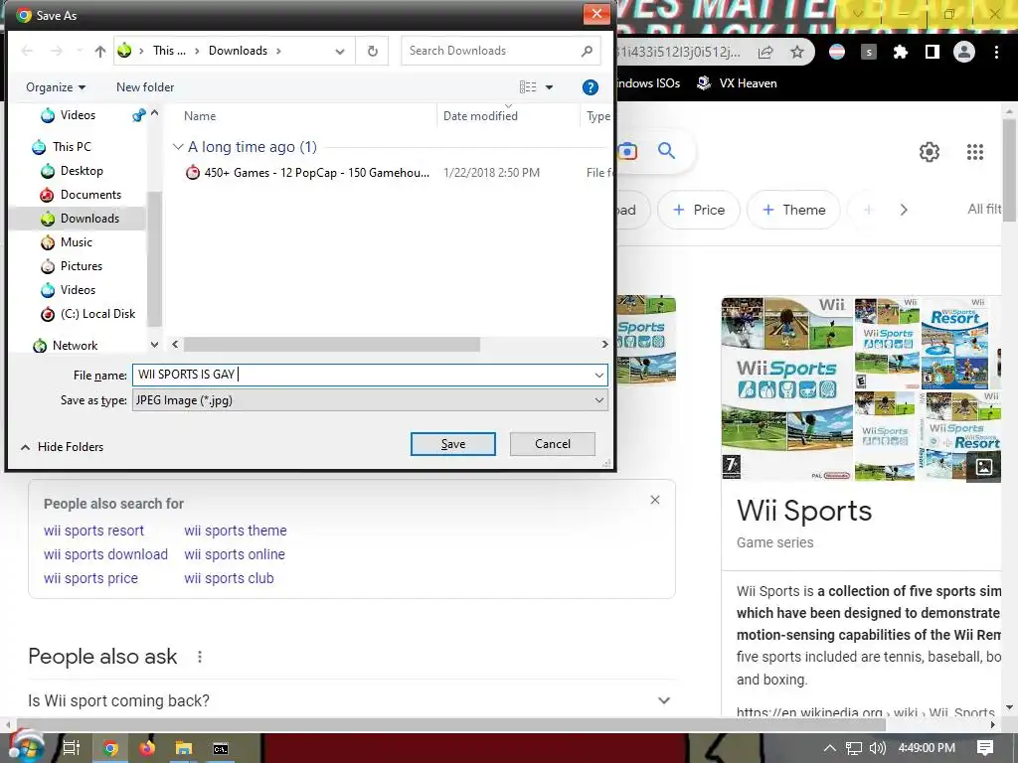This screenshot has width=1018, height=763.
Task: Sort files by Name column
Action: click(199, 116)
